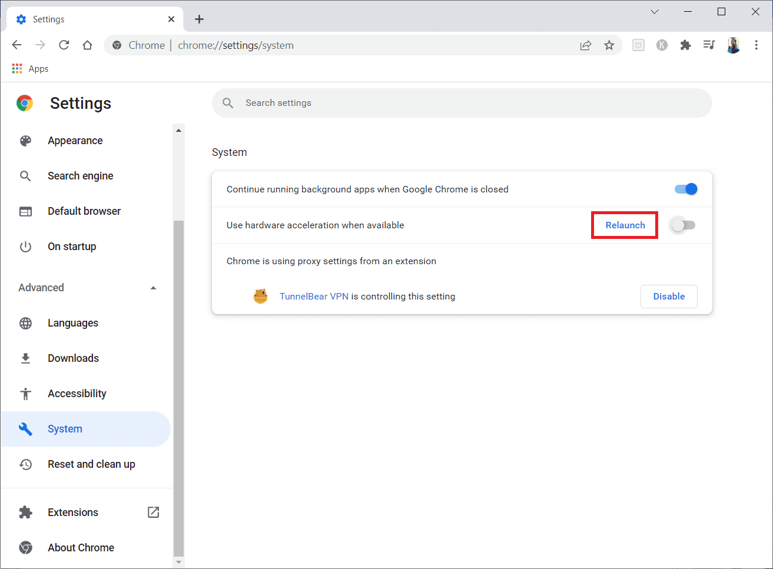
Task: Click the Apps shortcut in the bookmarks bar
Action: pyautogui.click(x=29, y=68)
